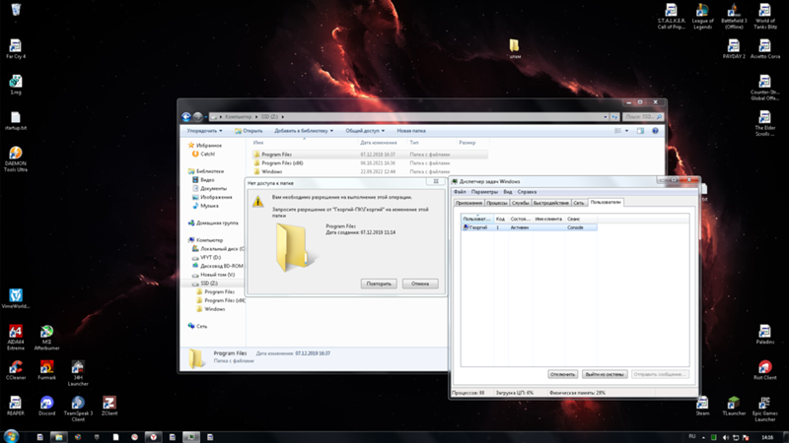This screenshot has height=443, width=789.
Task: Click the Explorer help question-mark icon
Action: pos(655,131)
